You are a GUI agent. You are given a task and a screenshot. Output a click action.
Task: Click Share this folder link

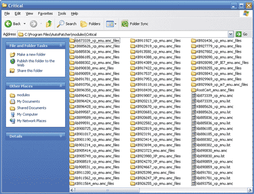coord(30,71)
